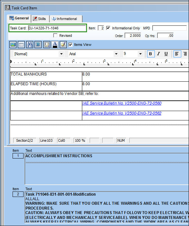This screenshot has height=226, width=189.
Task: Click the blue B bold toolbar icon
Action: (38, 45)
